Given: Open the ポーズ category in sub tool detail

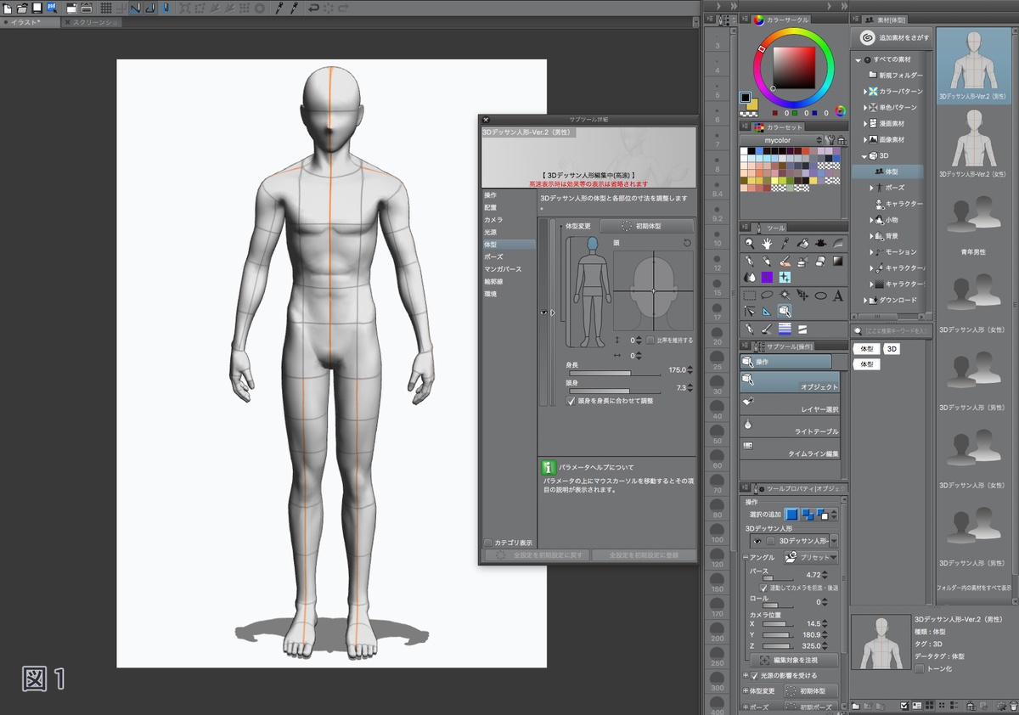Looking at the screenshot, I should point(508,256).
